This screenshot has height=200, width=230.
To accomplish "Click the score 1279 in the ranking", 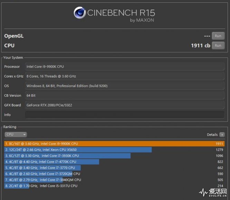I will pyautogui.click(x=219, y=150).
